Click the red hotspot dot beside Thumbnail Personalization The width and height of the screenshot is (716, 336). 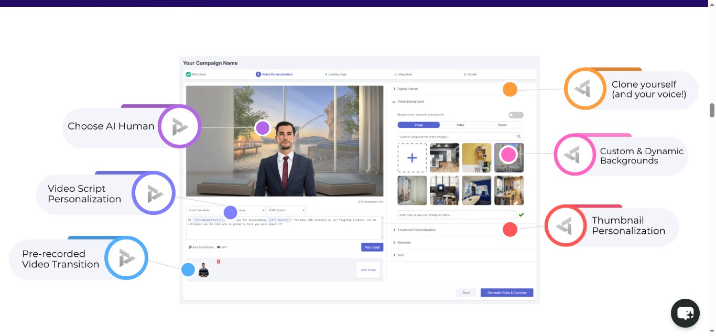(510, 230)
